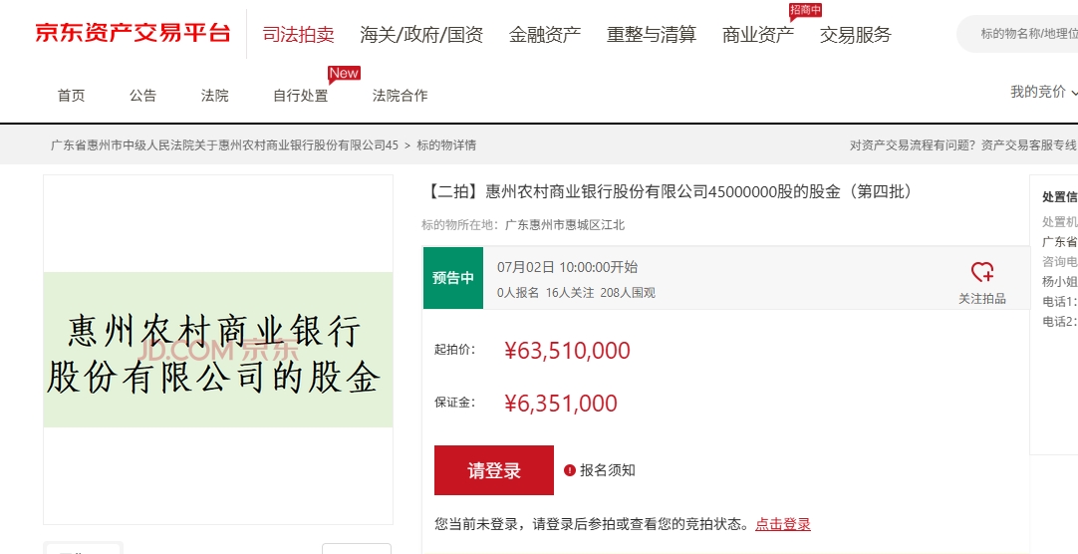Click the New badge above 自行处置
The image size is (1078, 554).
pyautogui.click(x=344, y=74)
